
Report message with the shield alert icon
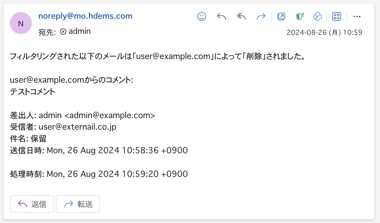tap(299, 17)
